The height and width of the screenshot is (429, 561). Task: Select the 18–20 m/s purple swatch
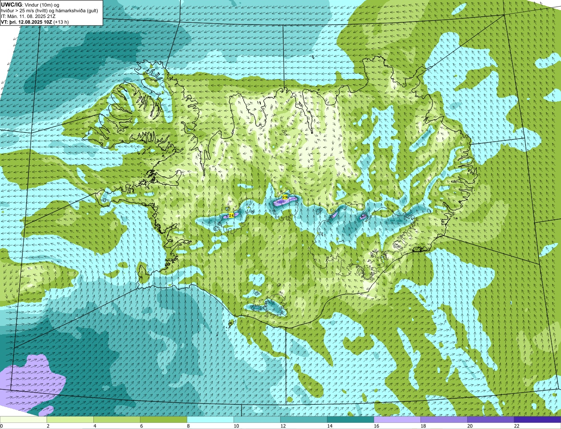pyautogui.click(x=444, y=420)
